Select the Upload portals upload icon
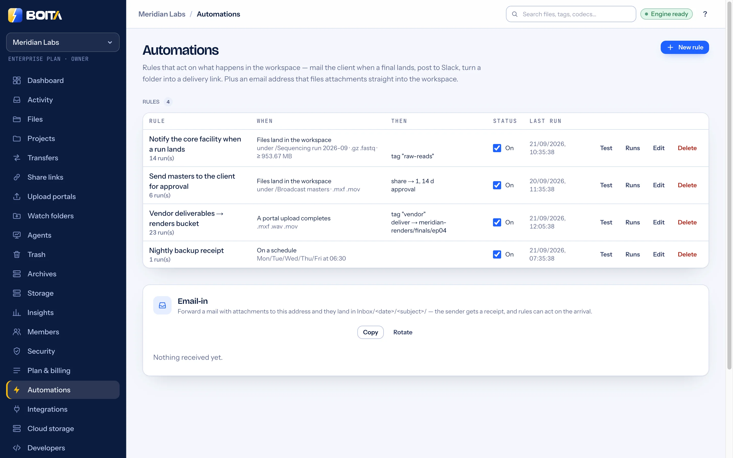The height and width of the screenshot is (458, 733). tap(17, 197)
